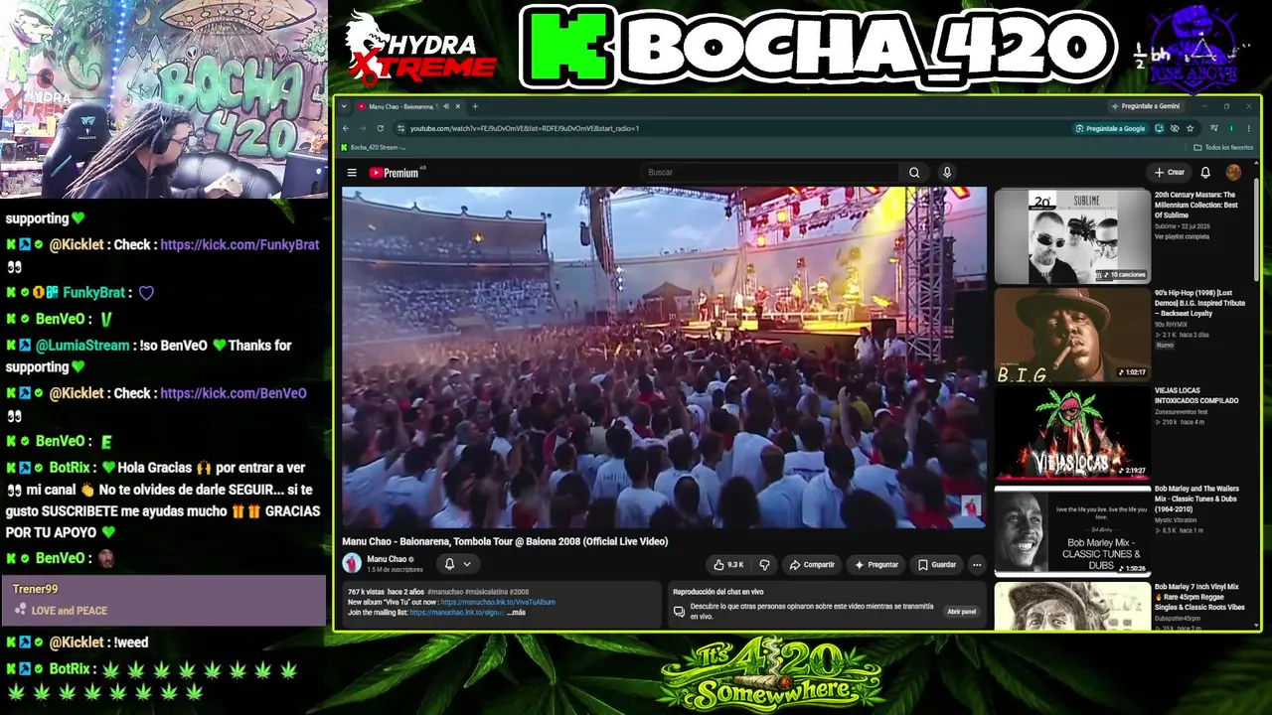Open the media controls toolbar icon
This screenshot has height=715, width=1272.
(x=1214, y=128)
